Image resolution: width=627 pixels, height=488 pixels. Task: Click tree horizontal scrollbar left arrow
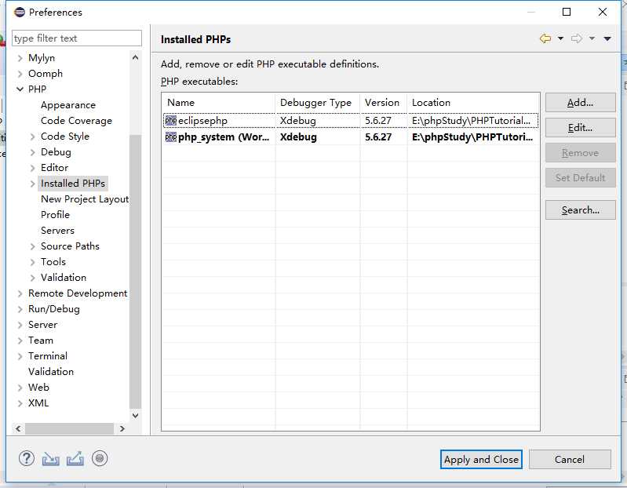[18, 429]
